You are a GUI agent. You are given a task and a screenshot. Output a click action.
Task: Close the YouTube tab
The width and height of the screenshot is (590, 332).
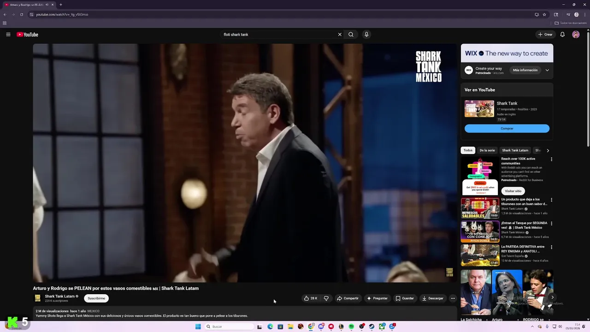pyautogui.click(x=53, y=5)
